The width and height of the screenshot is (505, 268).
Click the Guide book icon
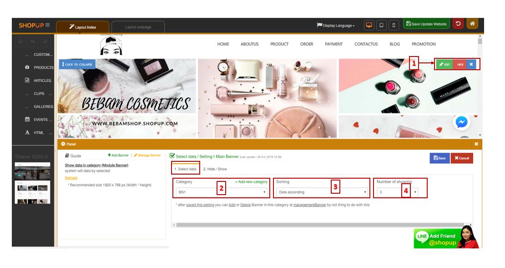[67, 156]
